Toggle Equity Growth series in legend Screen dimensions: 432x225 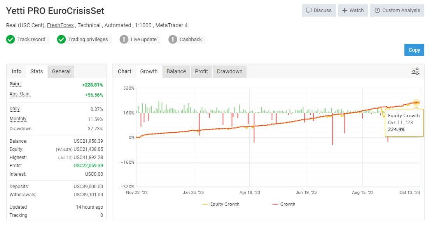tap(221, 204)
